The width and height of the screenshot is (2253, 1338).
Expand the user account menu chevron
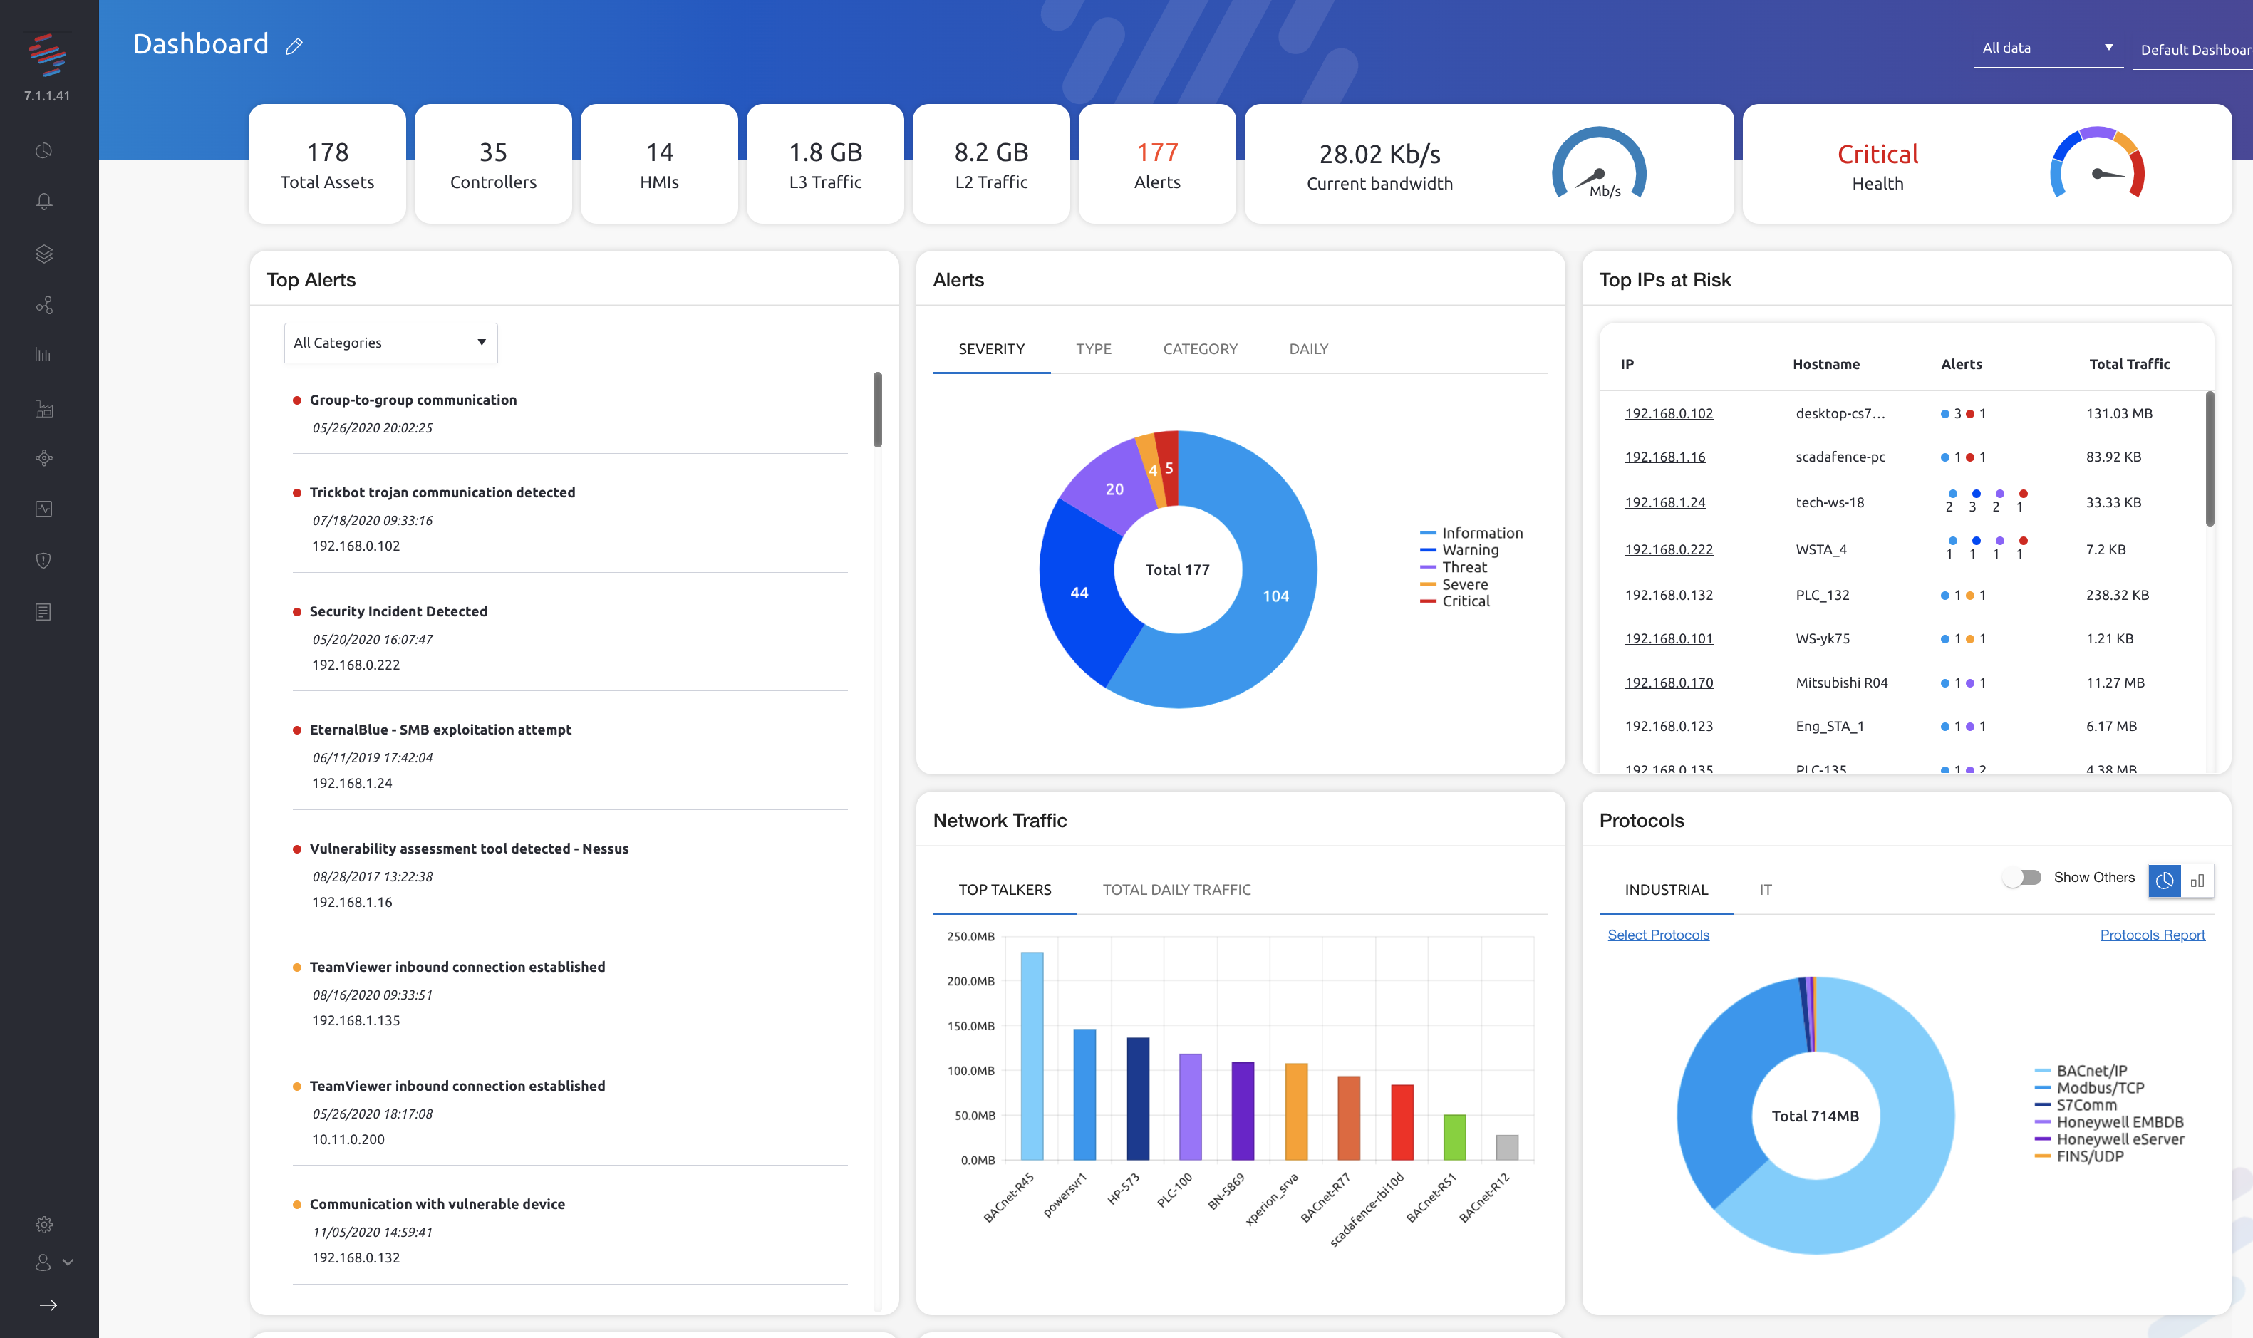click(68, 1262)
